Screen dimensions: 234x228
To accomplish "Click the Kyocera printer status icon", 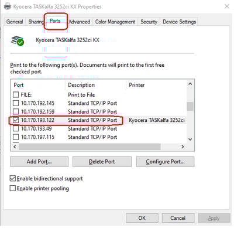I will click(x=18, y=41).
